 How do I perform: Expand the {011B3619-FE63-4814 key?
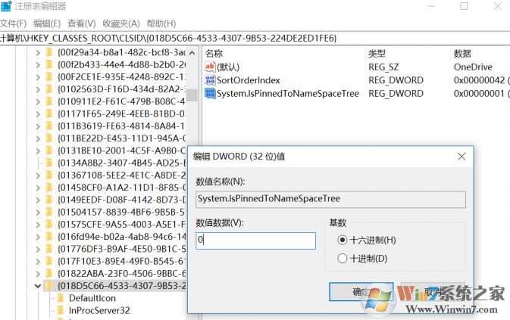[38, 126]
